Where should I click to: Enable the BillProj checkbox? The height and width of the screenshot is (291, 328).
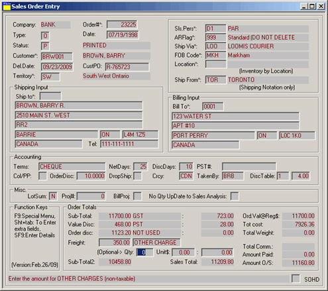(x=138, y=196)
